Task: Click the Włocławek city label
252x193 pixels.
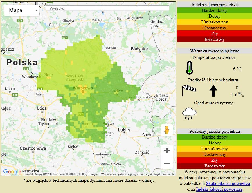Action: 31,77
